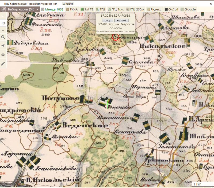Switch to the Яндекс map layer
Screen dimensions: 214x188
tap(154, 9)
